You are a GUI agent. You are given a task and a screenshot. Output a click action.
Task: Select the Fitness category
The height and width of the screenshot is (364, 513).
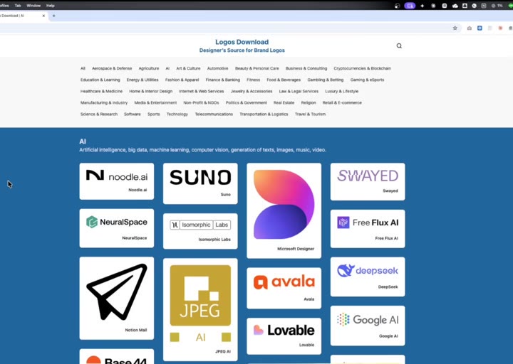253,80
